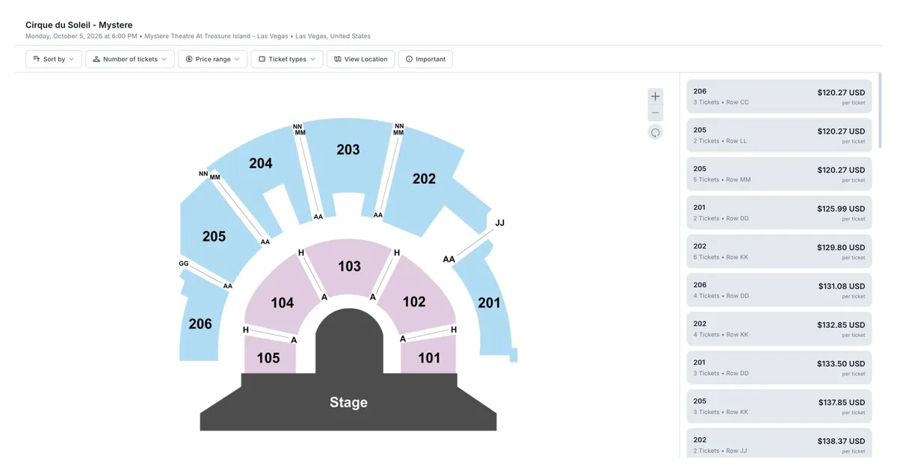Viewport: 897px width, 473px height.
Task: Open Price range filter dropdown
Action: [213, 59]
